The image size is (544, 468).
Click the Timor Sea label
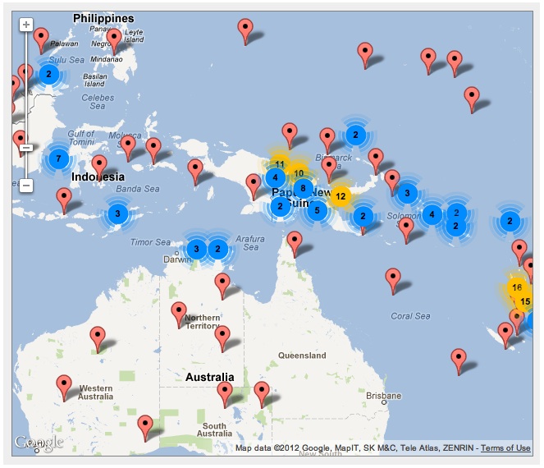[150, 242]
